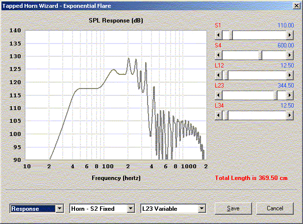Click the red L23 label

[x=219, y=86]
